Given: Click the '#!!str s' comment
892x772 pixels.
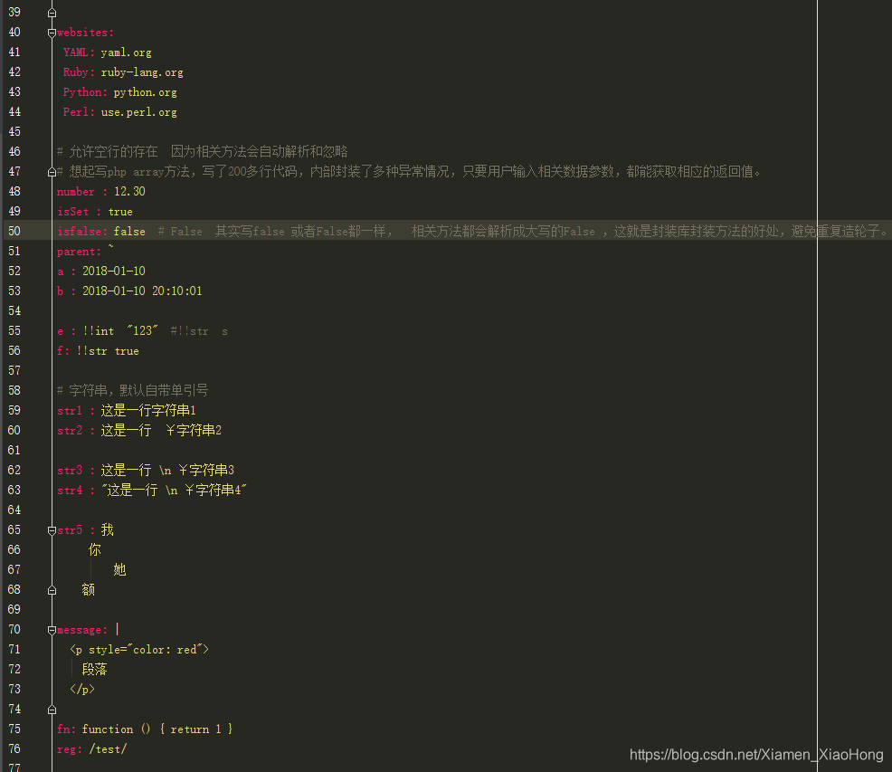Looking at the screenshot, I should (x=199, y=331).
